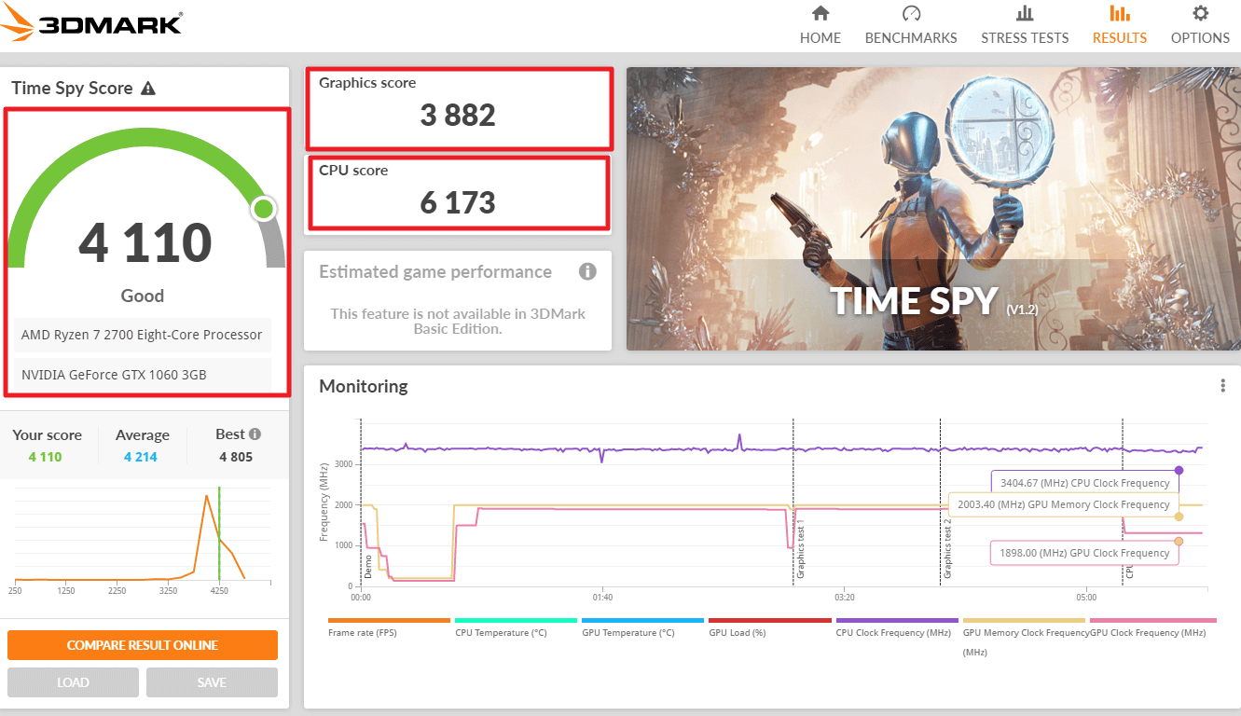Click the CPU Clock Frequency tooltip value
Image resolution: width=1241 pixels, height=716 pixels.
1084,483
